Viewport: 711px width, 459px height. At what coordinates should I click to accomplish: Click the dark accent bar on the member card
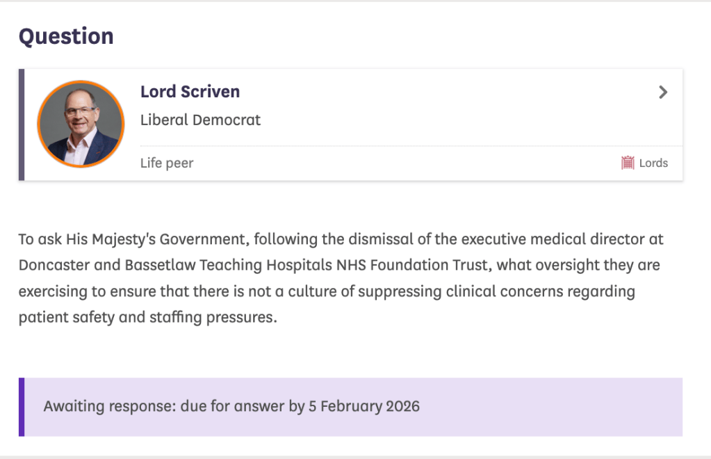(x=22, y=125)
